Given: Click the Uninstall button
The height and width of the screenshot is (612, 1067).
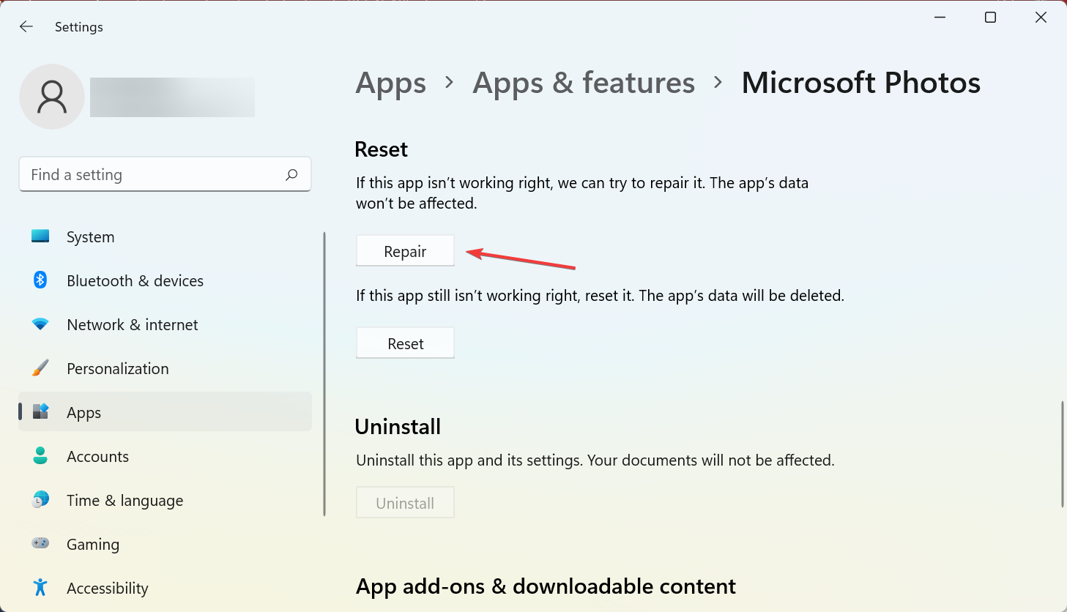Looking at the screenshot, I should point(405,503).
